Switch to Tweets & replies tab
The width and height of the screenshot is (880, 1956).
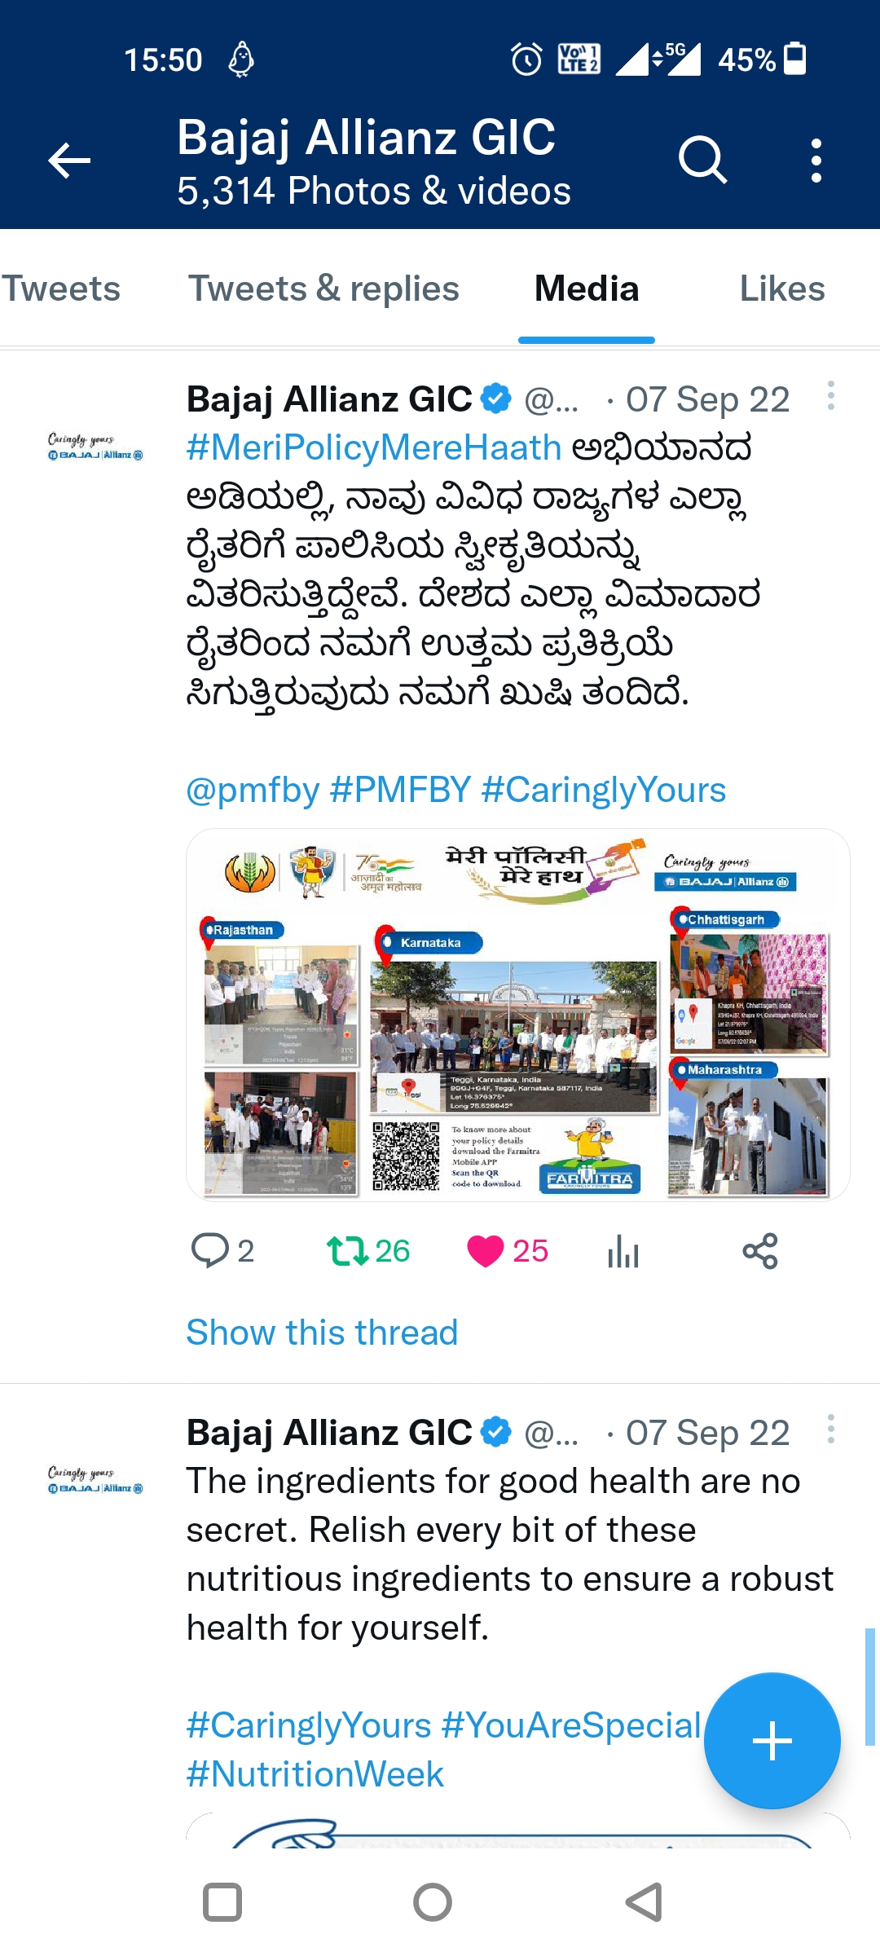pyautogui.click(x=324, y=289)
